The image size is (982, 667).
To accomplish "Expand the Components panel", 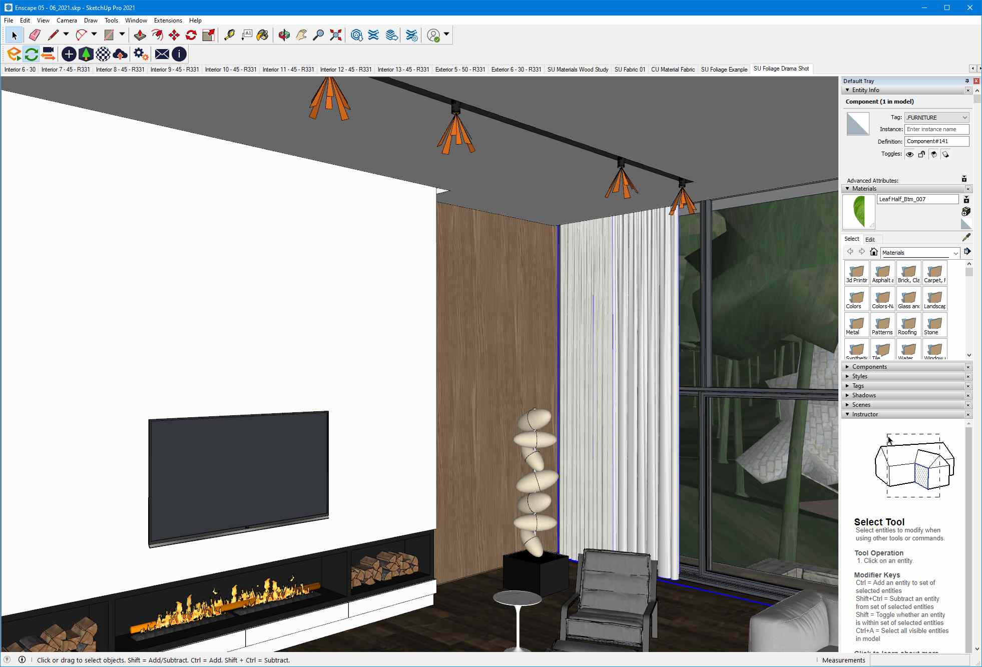I will (847, 366).
